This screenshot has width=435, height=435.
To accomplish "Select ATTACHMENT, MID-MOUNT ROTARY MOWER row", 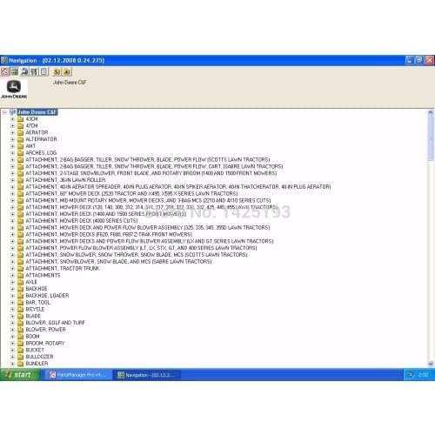I will coord(148,200).
